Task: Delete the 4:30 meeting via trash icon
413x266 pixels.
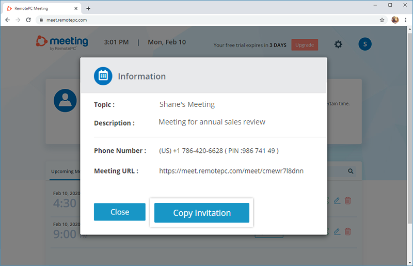Action: 347,200
